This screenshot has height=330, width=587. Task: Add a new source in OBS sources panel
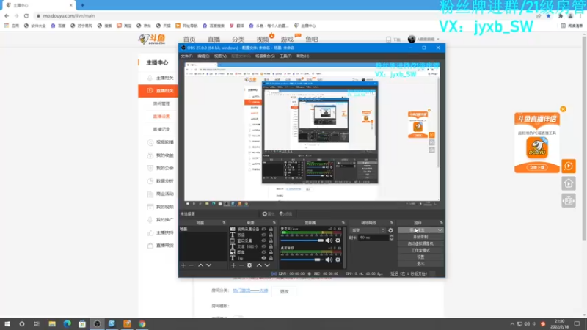point(233,265)
